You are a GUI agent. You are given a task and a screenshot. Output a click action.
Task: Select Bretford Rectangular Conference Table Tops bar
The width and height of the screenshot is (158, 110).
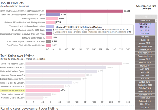click(x=49, y=41)
